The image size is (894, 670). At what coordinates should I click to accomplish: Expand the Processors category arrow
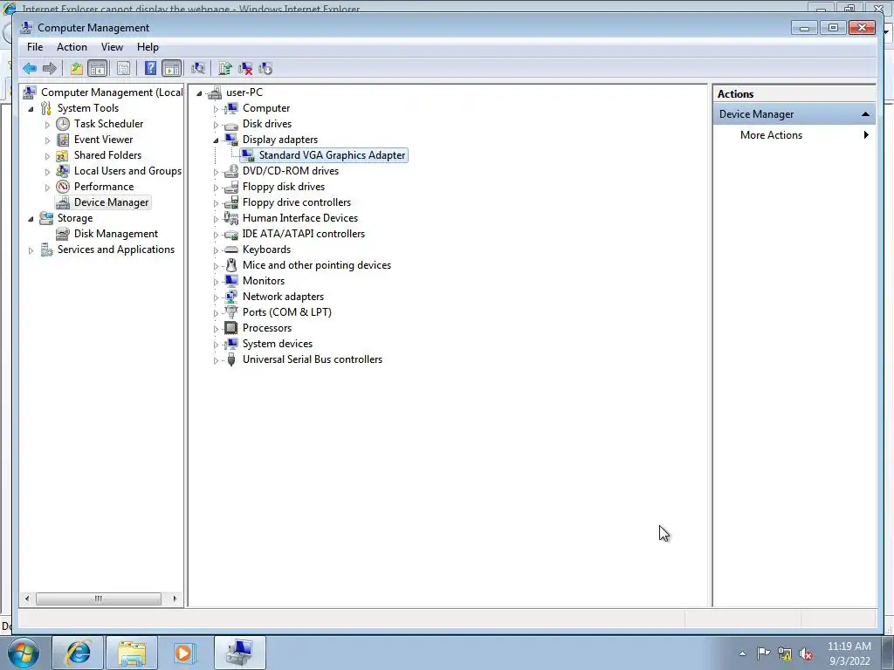pos(216,329)
